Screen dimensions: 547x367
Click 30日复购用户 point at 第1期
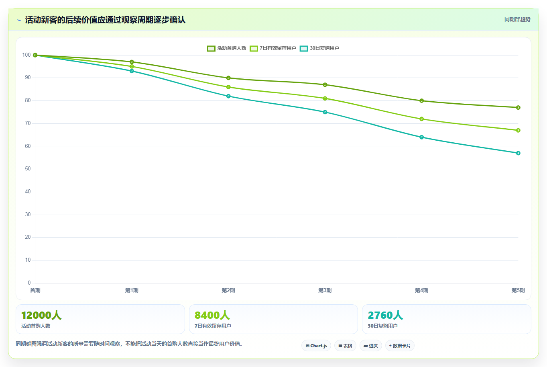click(x=132, y=71)
